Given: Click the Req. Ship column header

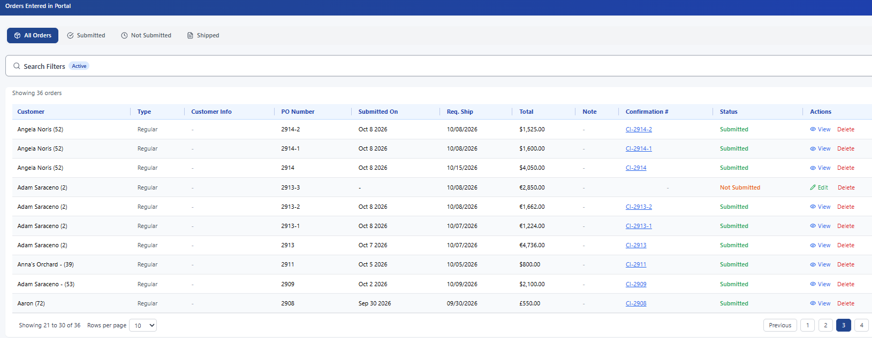Looking at the screenshot, I should (460, 112).
